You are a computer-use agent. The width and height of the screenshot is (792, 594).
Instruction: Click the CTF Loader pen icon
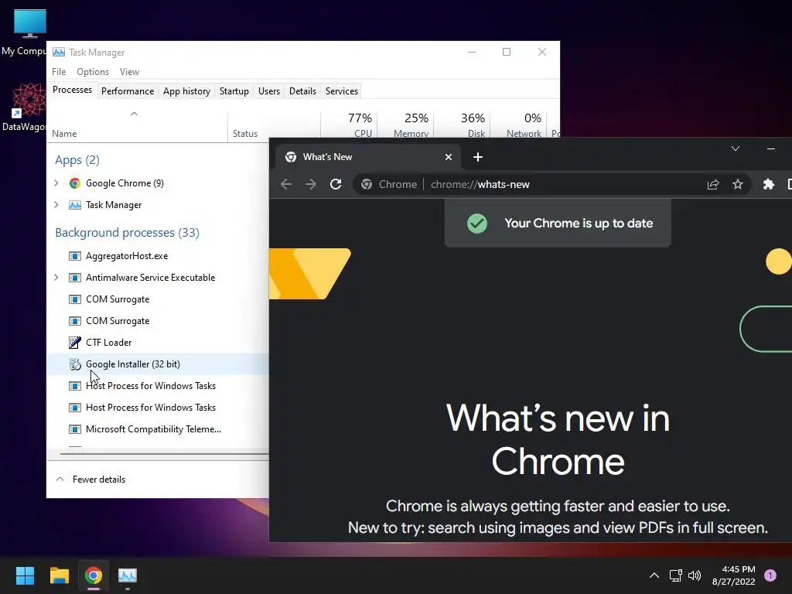(75, 343)
